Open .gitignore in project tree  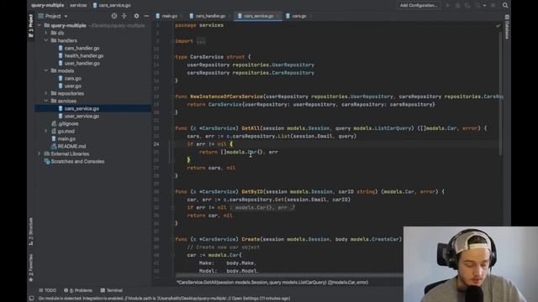68,123
